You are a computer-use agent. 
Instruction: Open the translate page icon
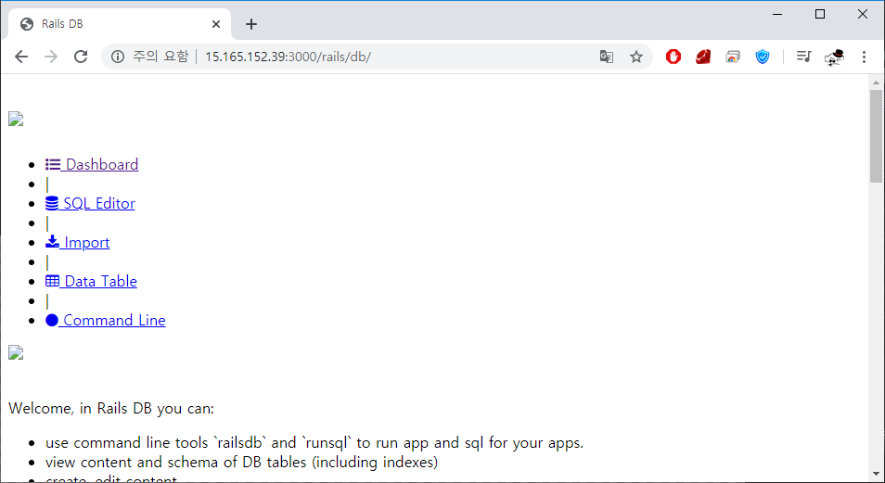(606, 57)
